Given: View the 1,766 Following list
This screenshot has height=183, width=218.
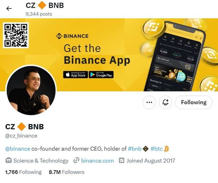Looking at the screenshot, I should click(23, 172).
